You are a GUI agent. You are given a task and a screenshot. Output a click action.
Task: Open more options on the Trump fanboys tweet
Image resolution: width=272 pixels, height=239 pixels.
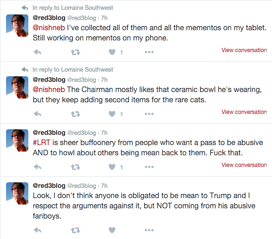[x=149, y=230]
